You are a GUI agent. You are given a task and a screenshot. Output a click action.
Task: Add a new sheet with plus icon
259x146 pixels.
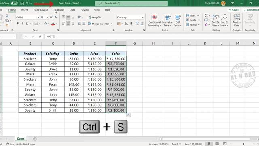35,139
